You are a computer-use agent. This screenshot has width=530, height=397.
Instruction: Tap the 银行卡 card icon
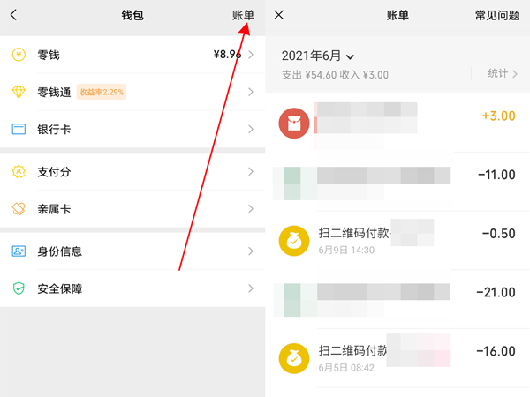pos(19,129)
